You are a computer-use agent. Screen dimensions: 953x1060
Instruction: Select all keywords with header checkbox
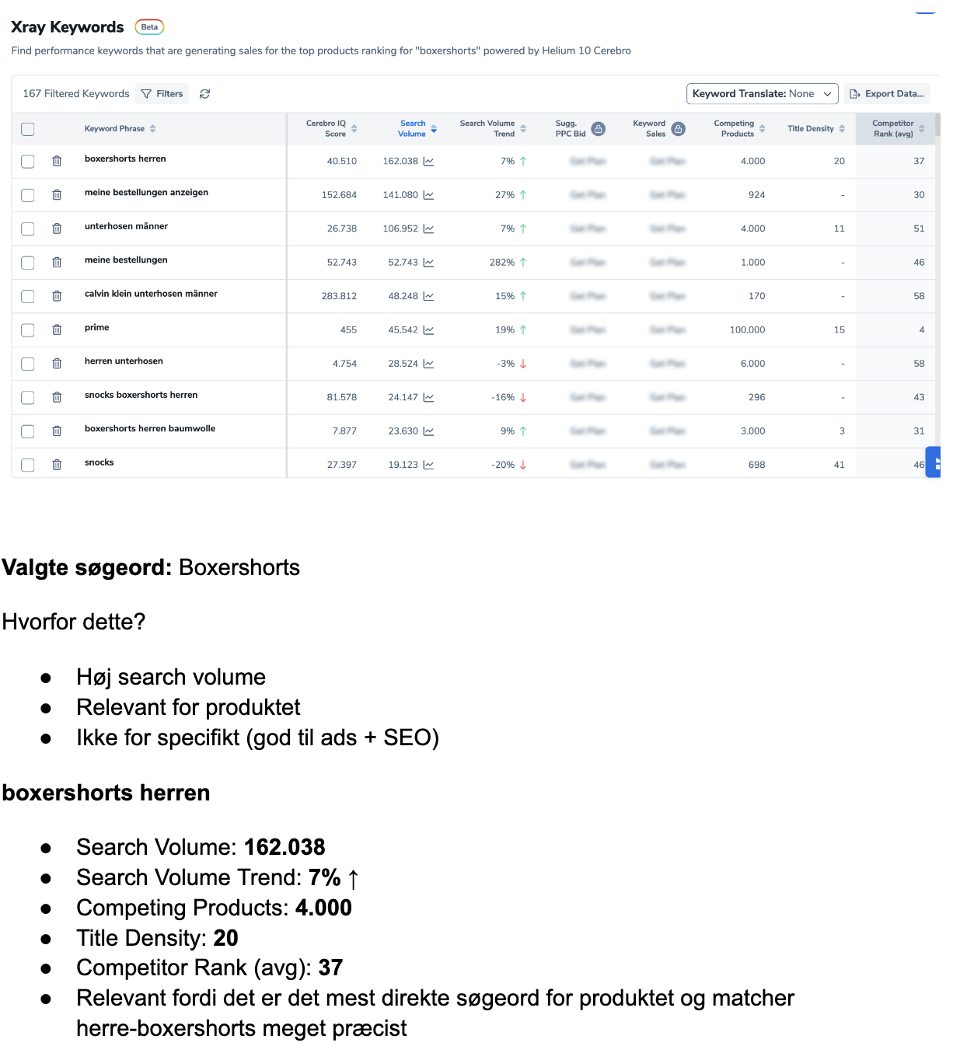28,129
